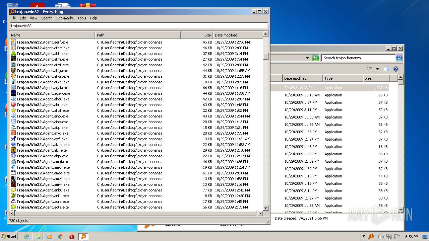Click the icon of Trojan.Win32.Agent.afmt.exe
429x241 pixels.
pos(13,65)
